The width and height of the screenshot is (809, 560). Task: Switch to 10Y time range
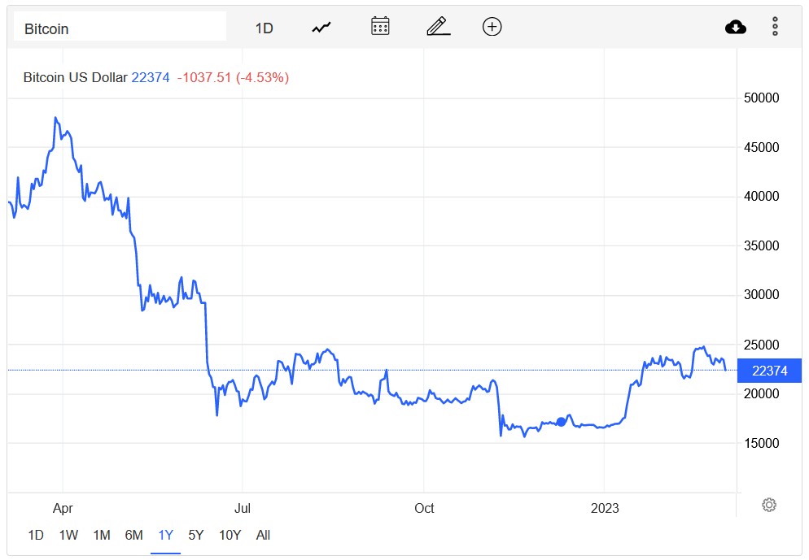point(230,536)
